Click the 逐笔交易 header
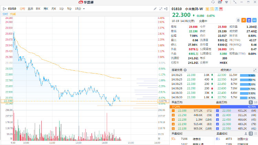The image size is (258, 145). tap(177, 70)
